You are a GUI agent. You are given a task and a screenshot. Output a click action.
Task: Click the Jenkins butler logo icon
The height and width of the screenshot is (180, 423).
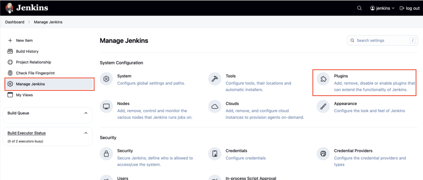(10, 8)
